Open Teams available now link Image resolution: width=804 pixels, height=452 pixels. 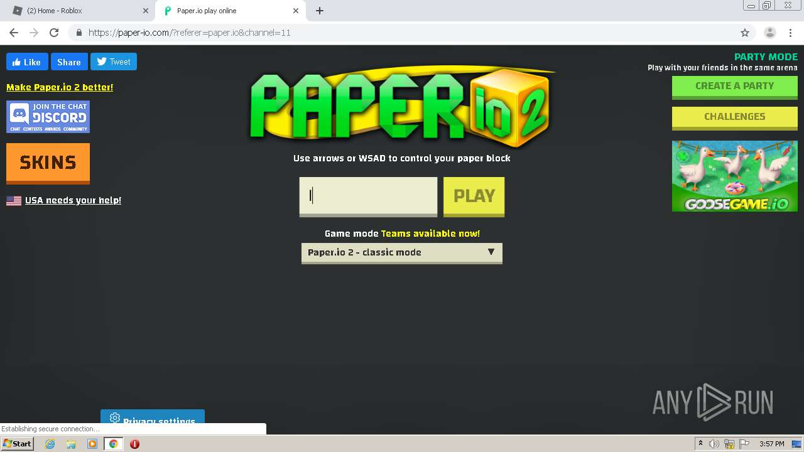[x=430, y=234]
